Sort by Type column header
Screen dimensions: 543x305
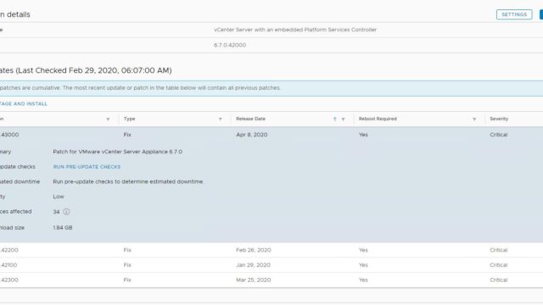point(129,119)
